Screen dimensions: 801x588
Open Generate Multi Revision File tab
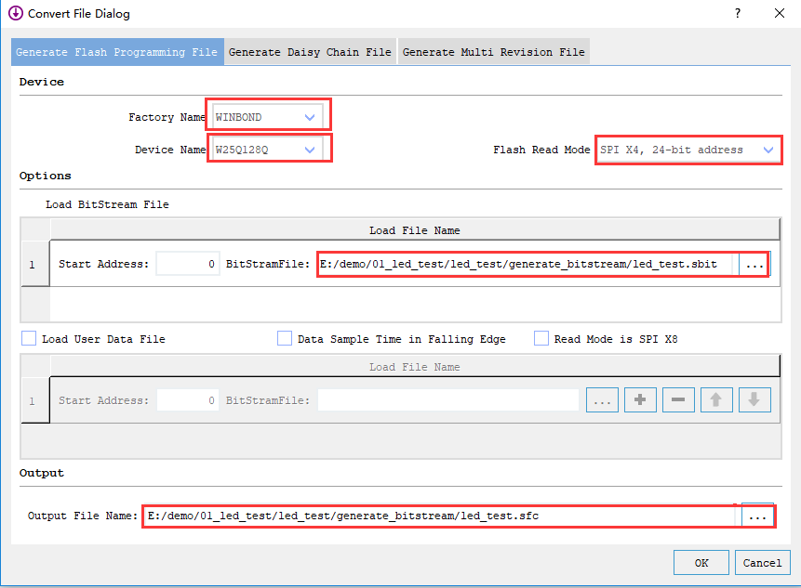tap(493, 52)
